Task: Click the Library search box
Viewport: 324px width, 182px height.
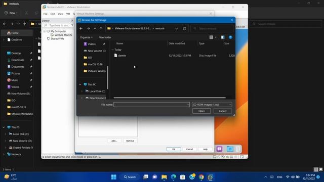Action: click(58, 25)
